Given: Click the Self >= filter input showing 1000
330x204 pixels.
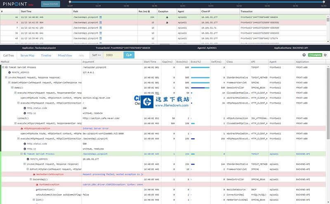Looking at the screenshot, I should pyautogui.click(x=114, y=55).
